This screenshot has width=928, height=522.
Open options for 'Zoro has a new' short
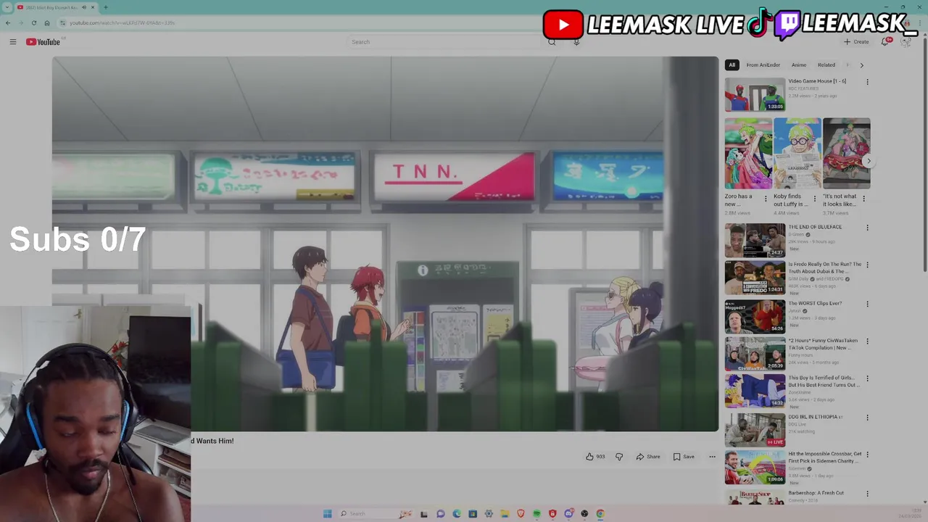click(x=766, y=198)
